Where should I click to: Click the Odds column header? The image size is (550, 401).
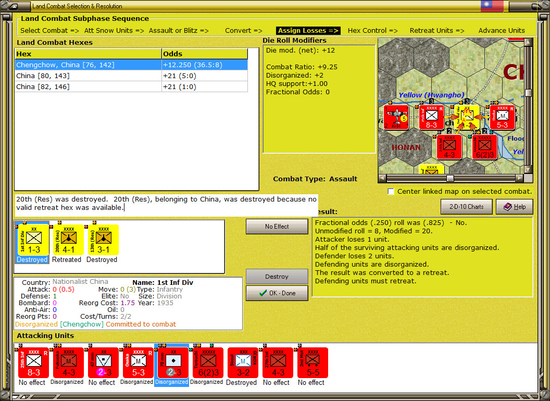(x=205, y=54)
